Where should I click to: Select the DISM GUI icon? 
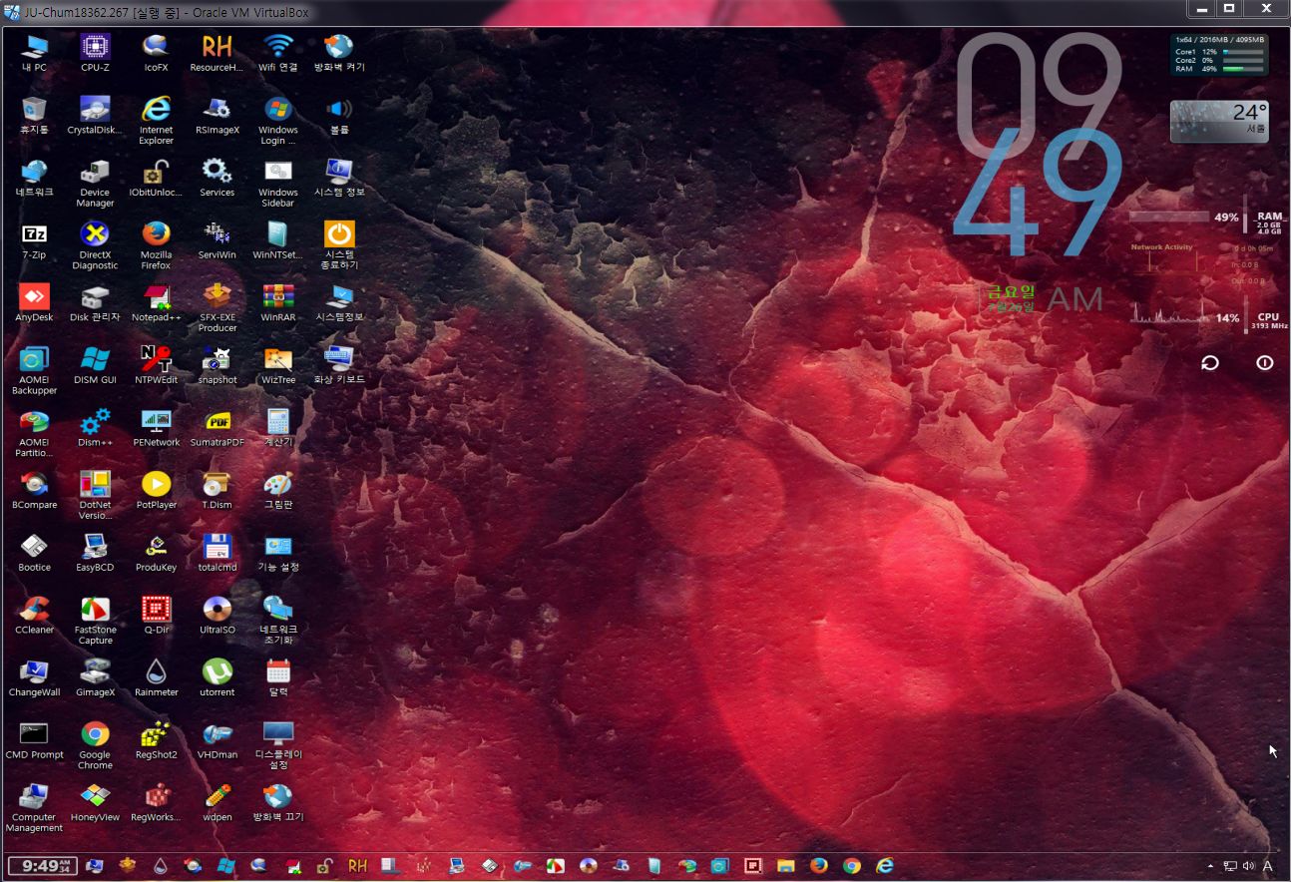coord(95,365)
